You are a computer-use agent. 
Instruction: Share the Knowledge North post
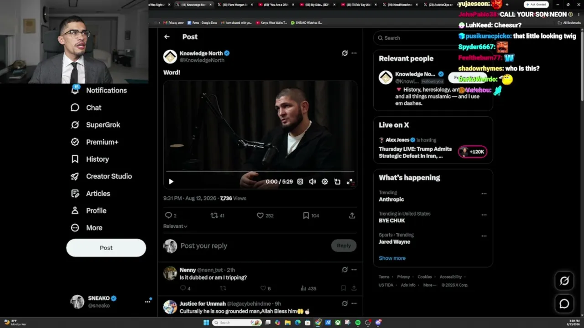(352, 215)
